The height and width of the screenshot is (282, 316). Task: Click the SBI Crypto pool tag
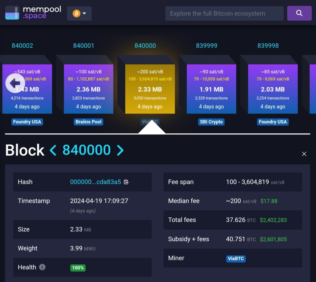coord(211,122)
